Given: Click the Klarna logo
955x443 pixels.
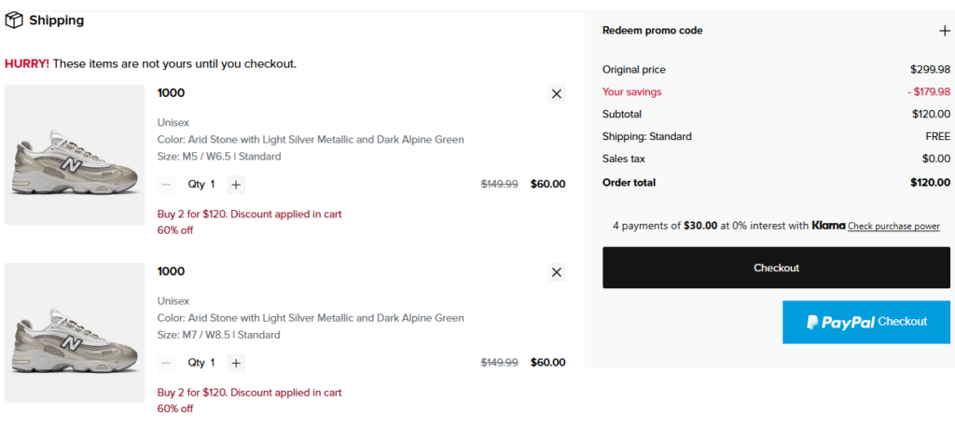Looking at the screenshot, I should click(828, 226).
